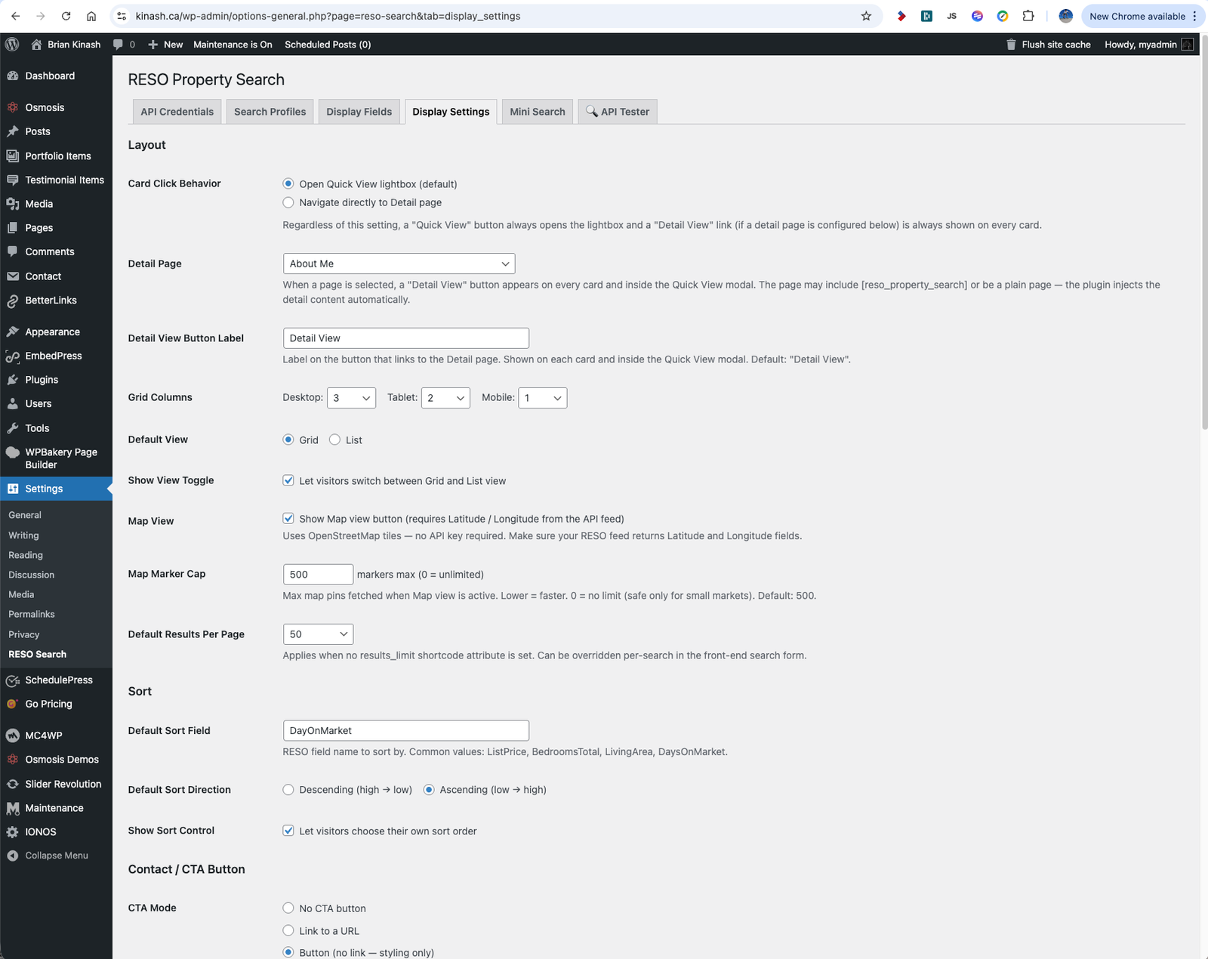The height and width of the screenshot is (959, 1208).
Task: Open the Permalinks settings link
Action: pos(32,615)
